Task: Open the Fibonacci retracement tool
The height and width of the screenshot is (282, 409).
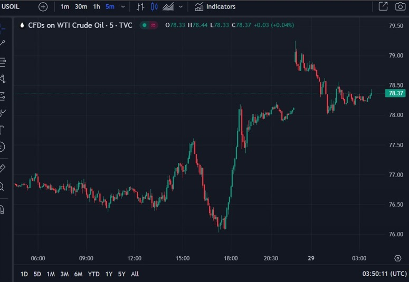Action: click(3, 62)
